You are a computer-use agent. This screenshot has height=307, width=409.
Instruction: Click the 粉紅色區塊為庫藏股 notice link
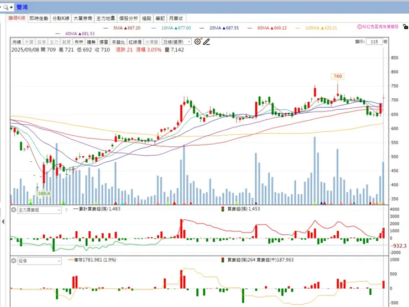(380, 27)
